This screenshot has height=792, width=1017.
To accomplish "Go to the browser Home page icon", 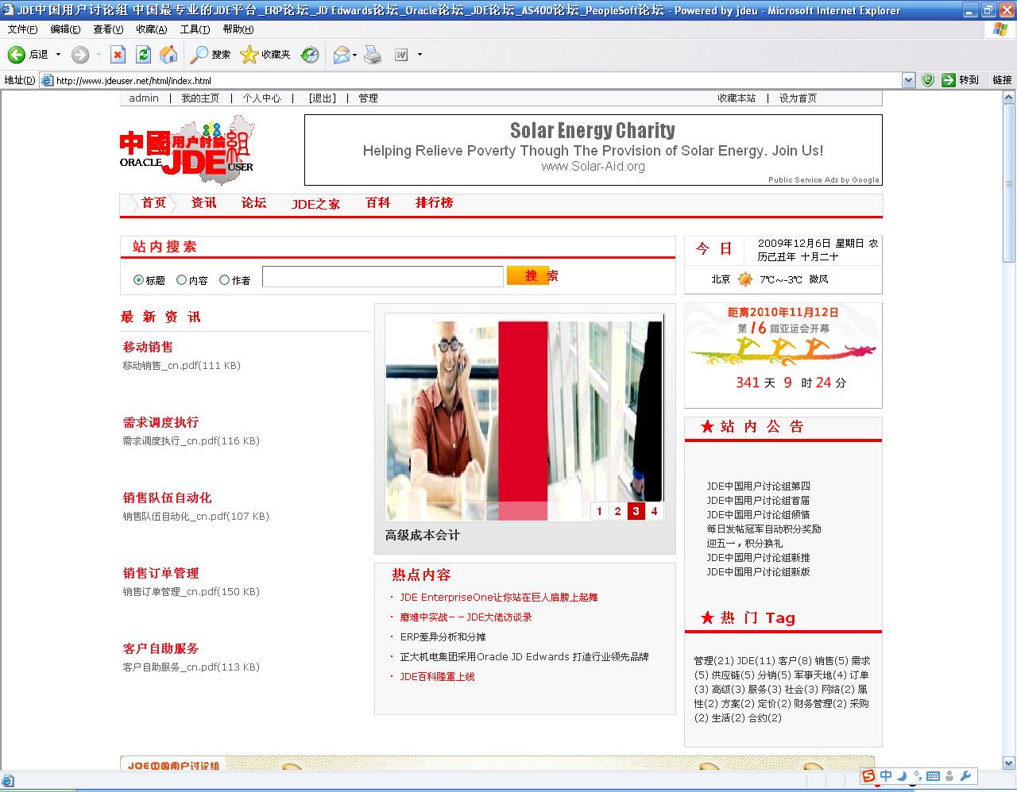I will pos(168,55).
